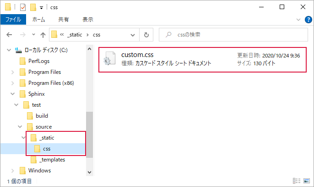Select the Program Files (x86) folder
The height and width of the screenshot is (187, 314).
point(51,83)
